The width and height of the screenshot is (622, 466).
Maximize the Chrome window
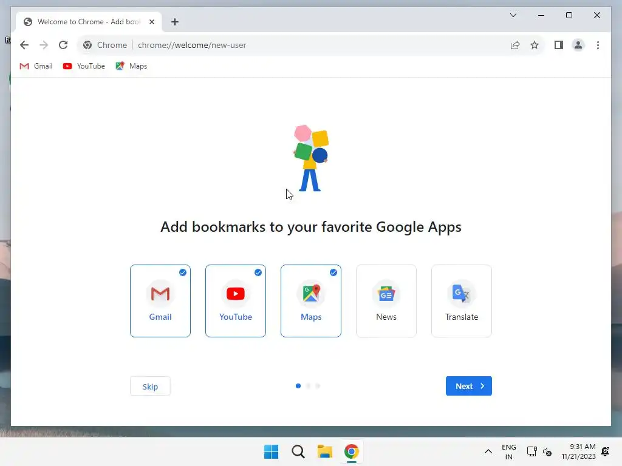click(x=569, y=15)
